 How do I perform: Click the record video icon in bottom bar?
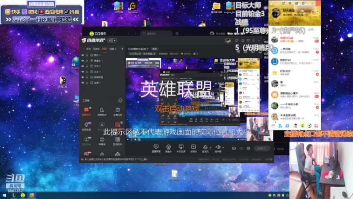[x=234, y=148]
